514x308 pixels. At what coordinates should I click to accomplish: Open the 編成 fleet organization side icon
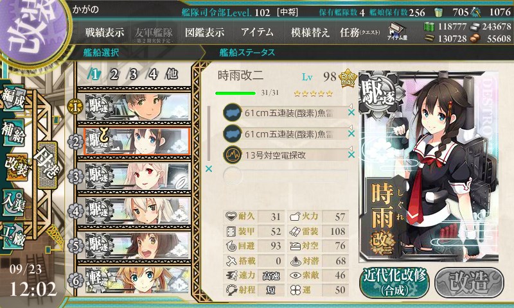(x=13, y=98)
